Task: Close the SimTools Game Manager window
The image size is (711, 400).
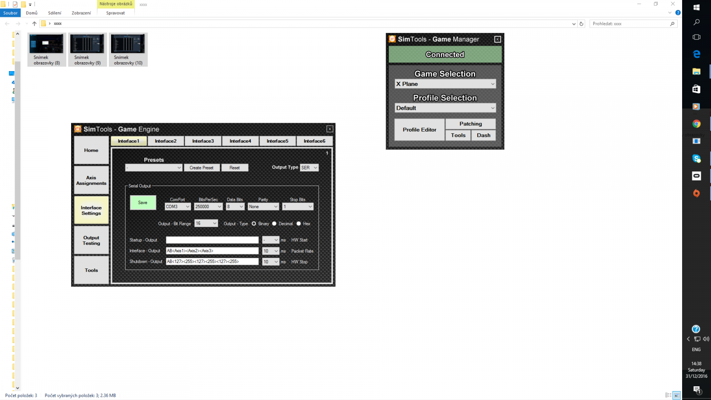Action: [498, 39]
